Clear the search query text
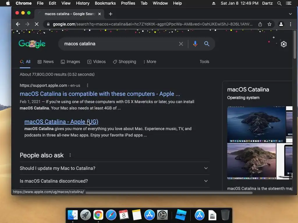This screenshot has height=223, width=298. click(181, 44)
